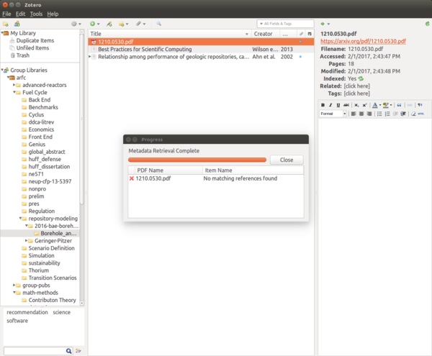The width and height of the screenshot is (432, 356).
Task: Expand the Geringer-Pitzer collection
Action: tap(27, 241)
